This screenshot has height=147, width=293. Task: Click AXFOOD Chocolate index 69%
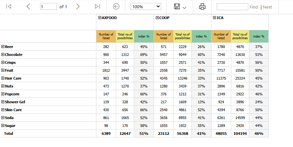click(x=144, y=55)
